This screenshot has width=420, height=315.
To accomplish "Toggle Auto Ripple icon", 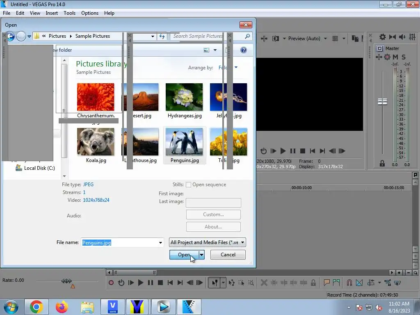I will click(371, 283).
